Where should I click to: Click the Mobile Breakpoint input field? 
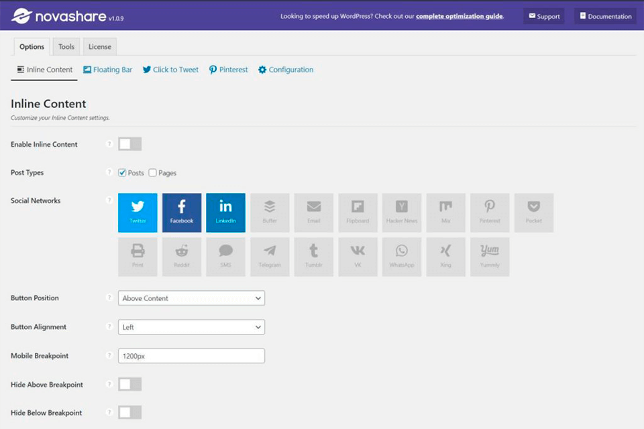191,356
